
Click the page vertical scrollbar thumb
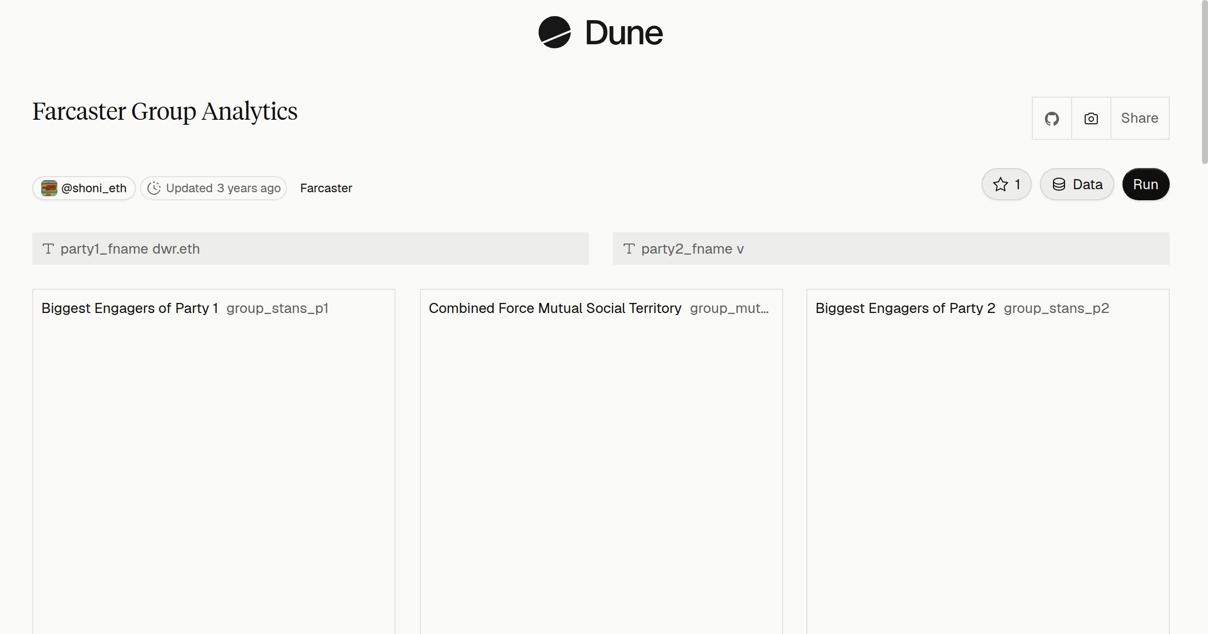tap(1204, 82)
